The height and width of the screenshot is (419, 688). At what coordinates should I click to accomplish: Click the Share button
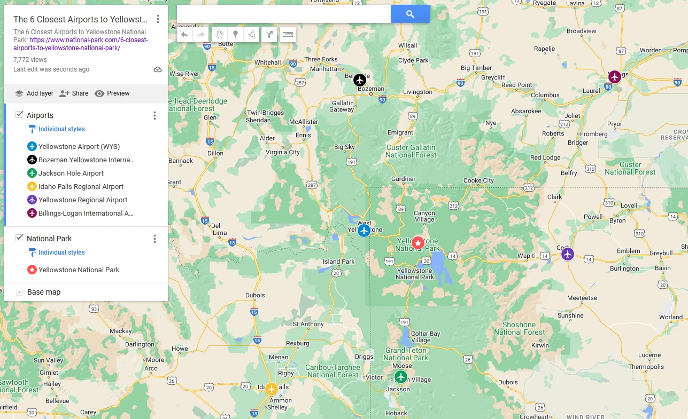(74, 93)
